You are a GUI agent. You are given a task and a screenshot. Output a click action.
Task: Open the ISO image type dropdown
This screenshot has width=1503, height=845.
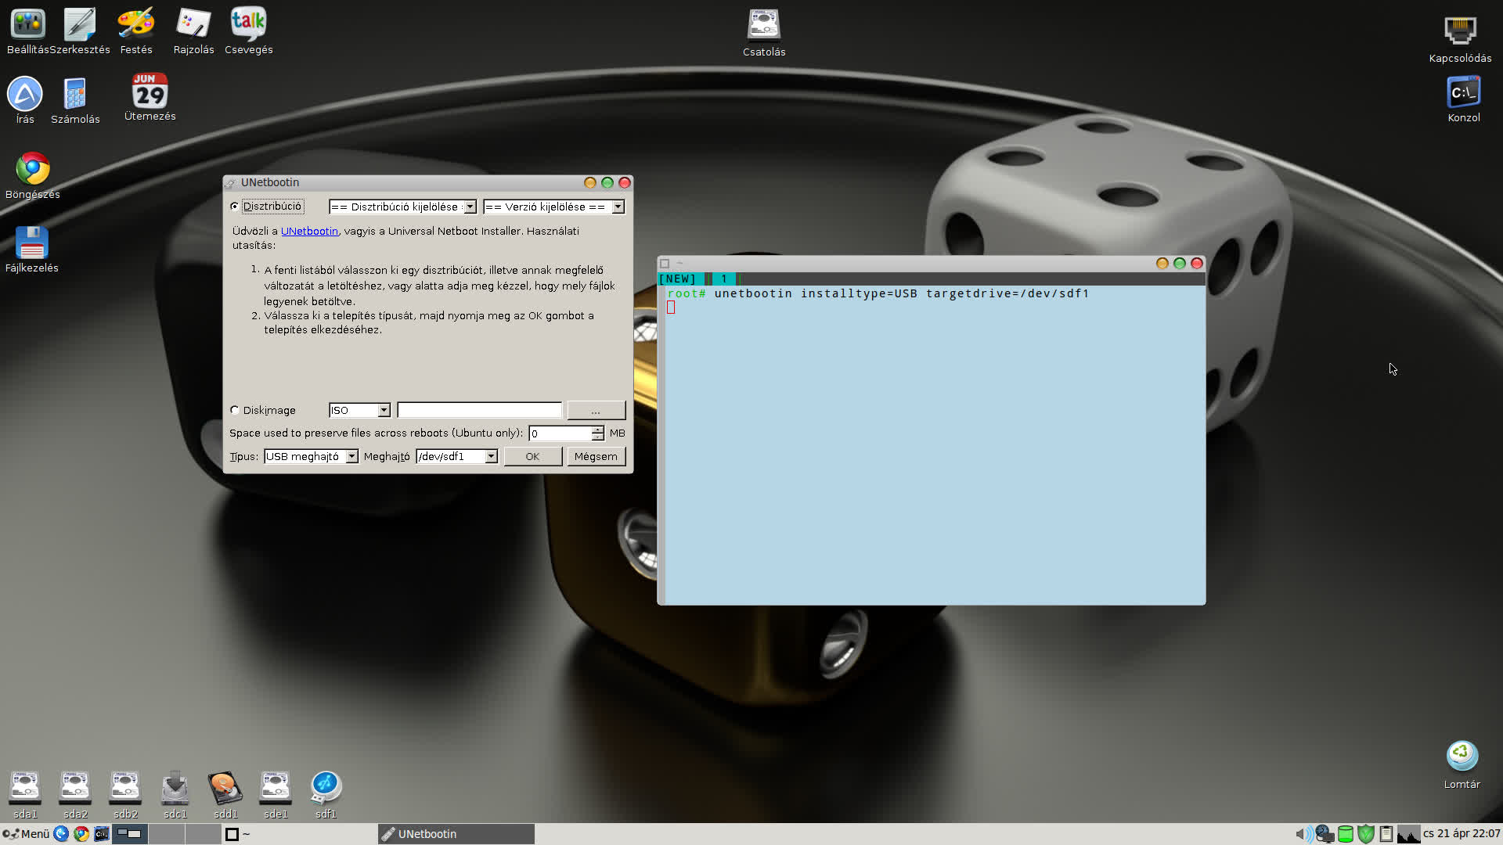(359, 410)
